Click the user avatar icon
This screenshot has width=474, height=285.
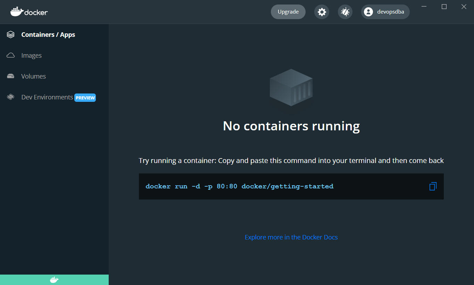368,12
